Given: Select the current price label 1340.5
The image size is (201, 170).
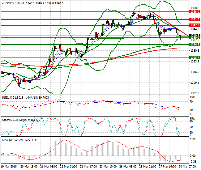Looking at the screenshot, I should click(x=195, y=35).
